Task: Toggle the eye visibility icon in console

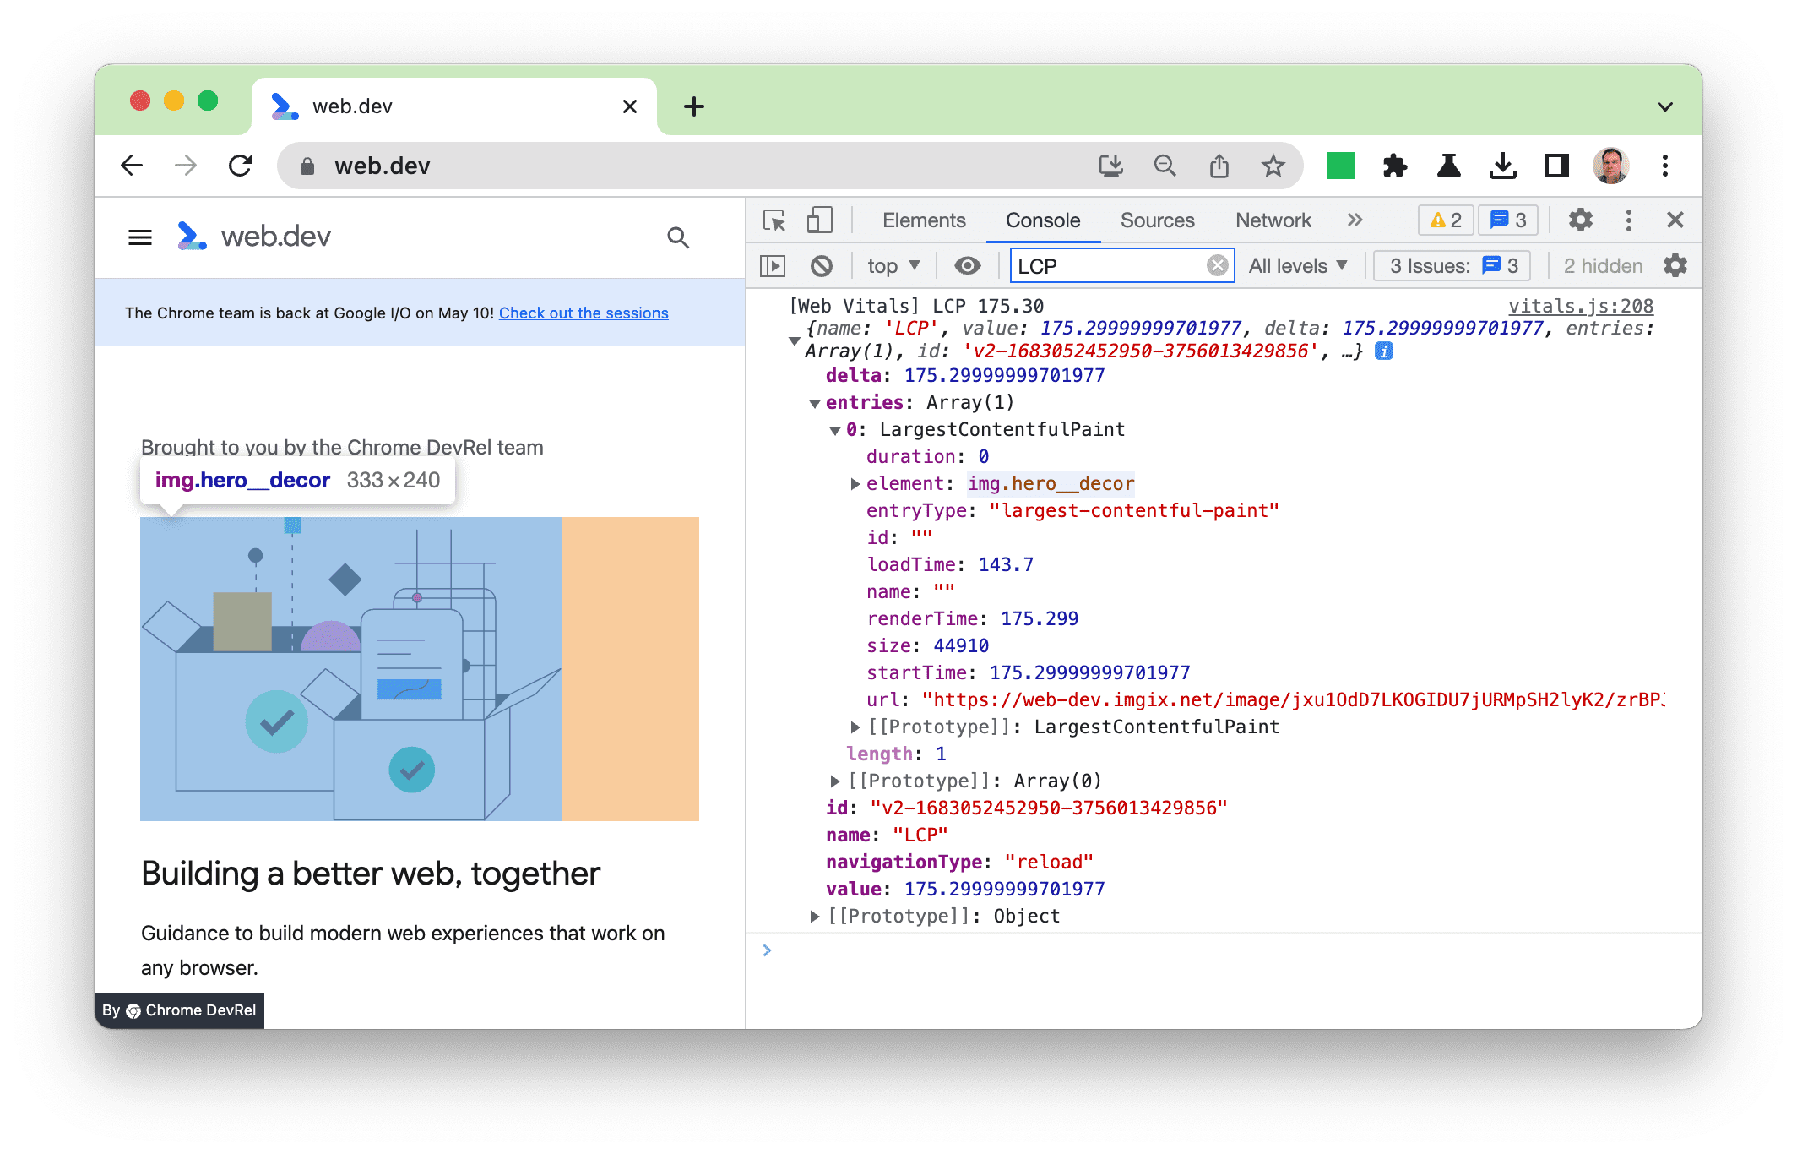Action: tap(969, 267)
